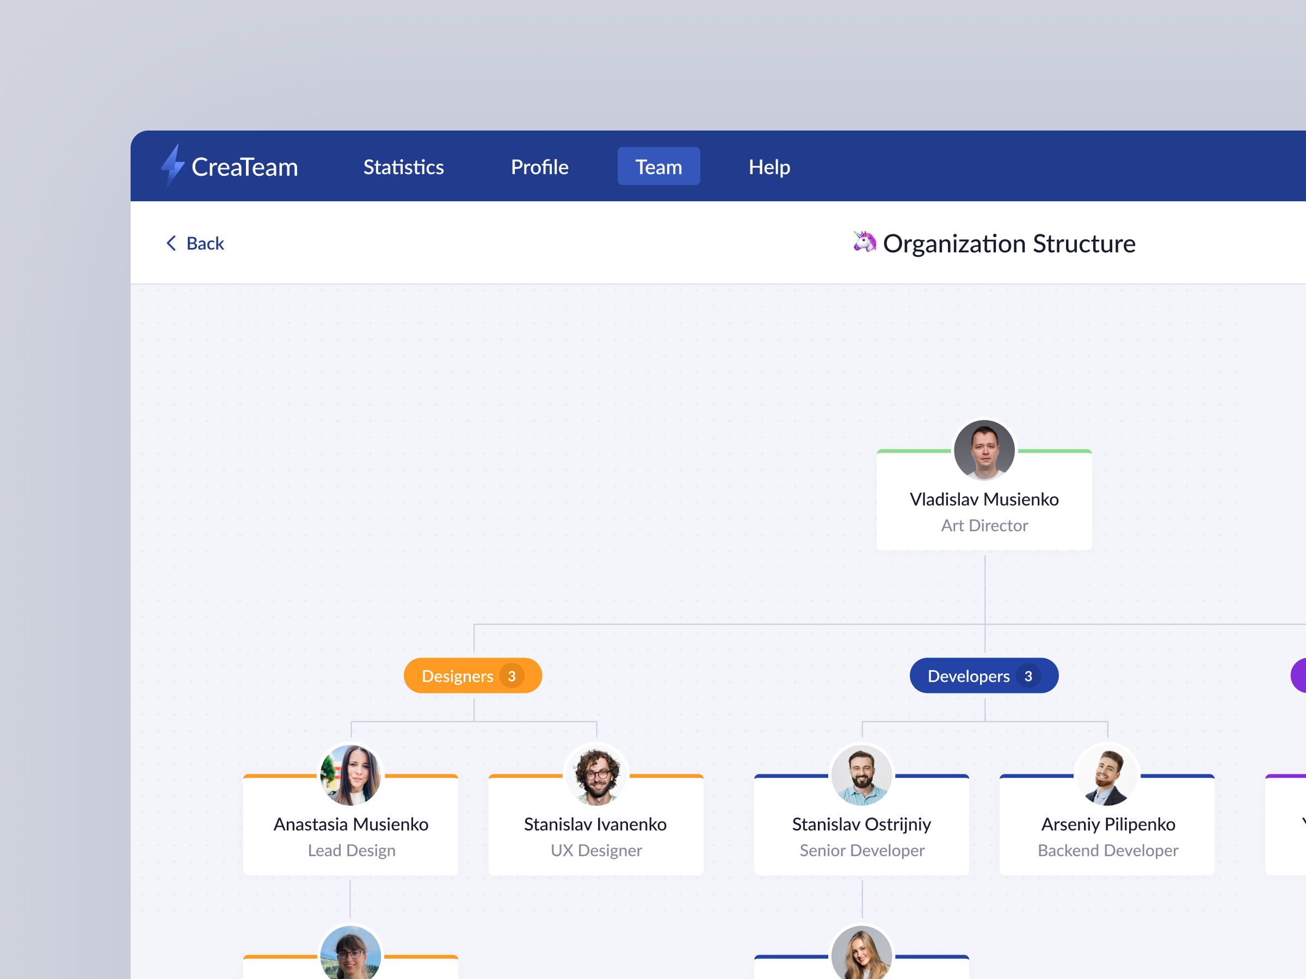Click Arseniy Pilipenko's avatar photo

coord(1106,776)
